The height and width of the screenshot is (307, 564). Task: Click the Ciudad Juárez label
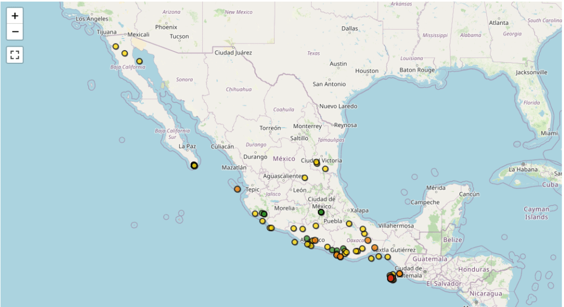pyautogui.click(x=233, y=52)
